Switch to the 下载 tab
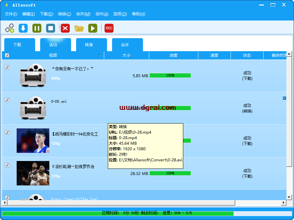 (x=20, y=45)
